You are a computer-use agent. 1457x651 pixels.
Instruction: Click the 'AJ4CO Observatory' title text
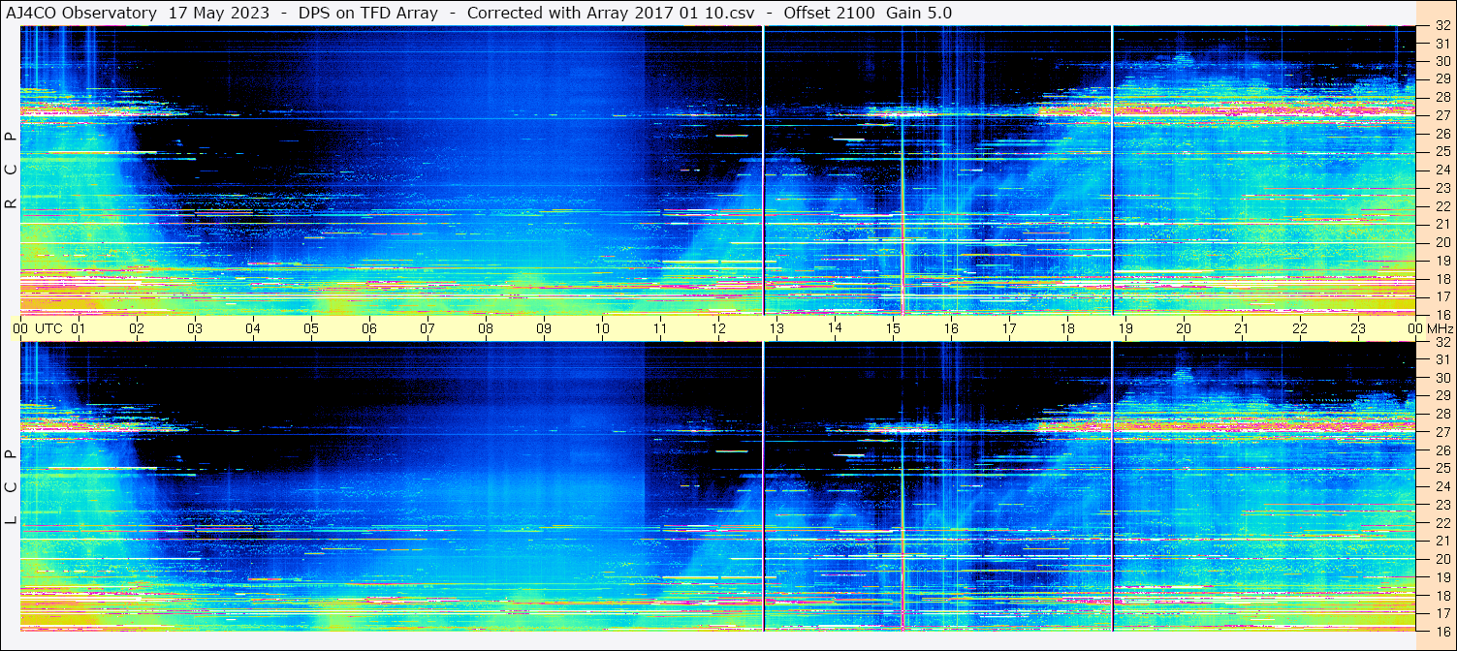click(x=81, y=13)
